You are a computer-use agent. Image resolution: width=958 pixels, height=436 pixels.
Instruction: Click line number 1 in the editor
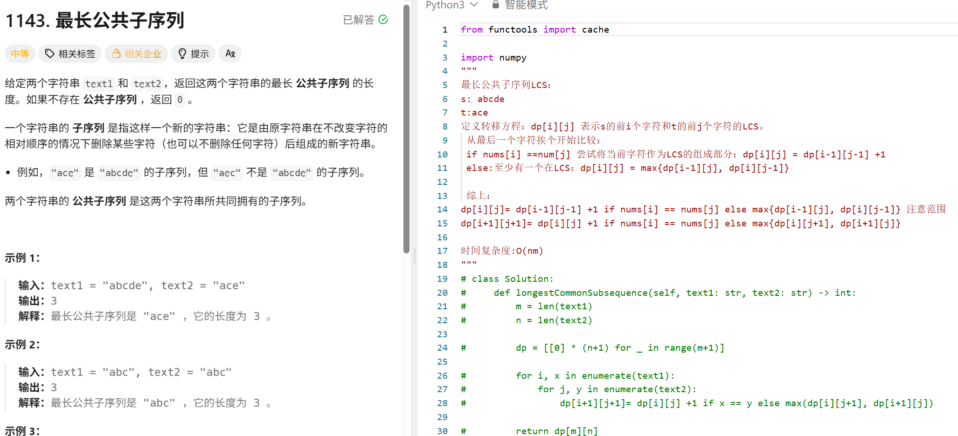[445, 30]
